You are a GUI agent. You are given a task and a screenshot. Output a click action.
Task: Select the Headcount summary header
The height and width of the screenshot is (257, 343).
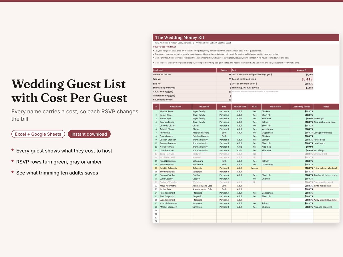point(185,70)
